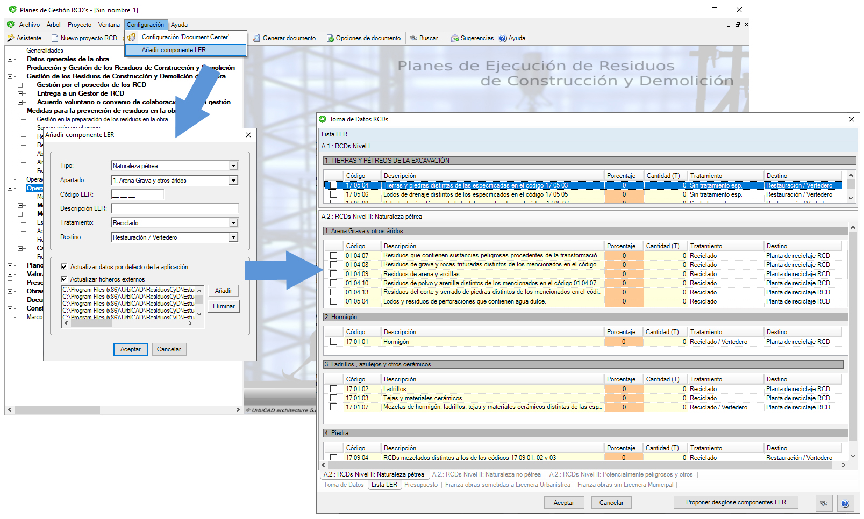Click the Asistente wizard toolbar icon
Viewport: 864px width, 519px height.
[11, 38]
